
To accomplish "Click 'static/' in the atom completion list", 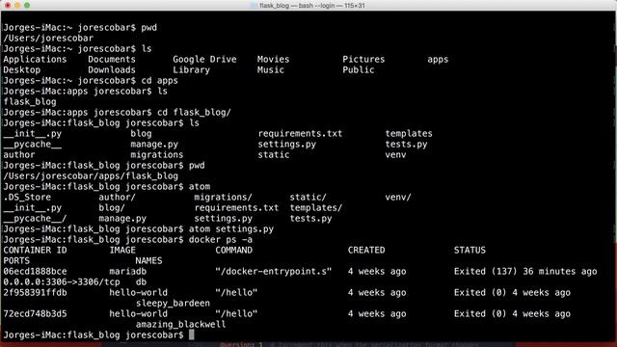I will pos(308,198).
